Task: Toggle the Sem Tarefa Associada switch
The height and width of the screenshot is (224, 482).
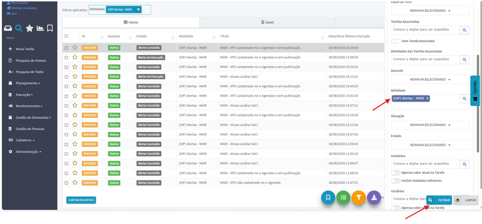Action: point(396,41)
